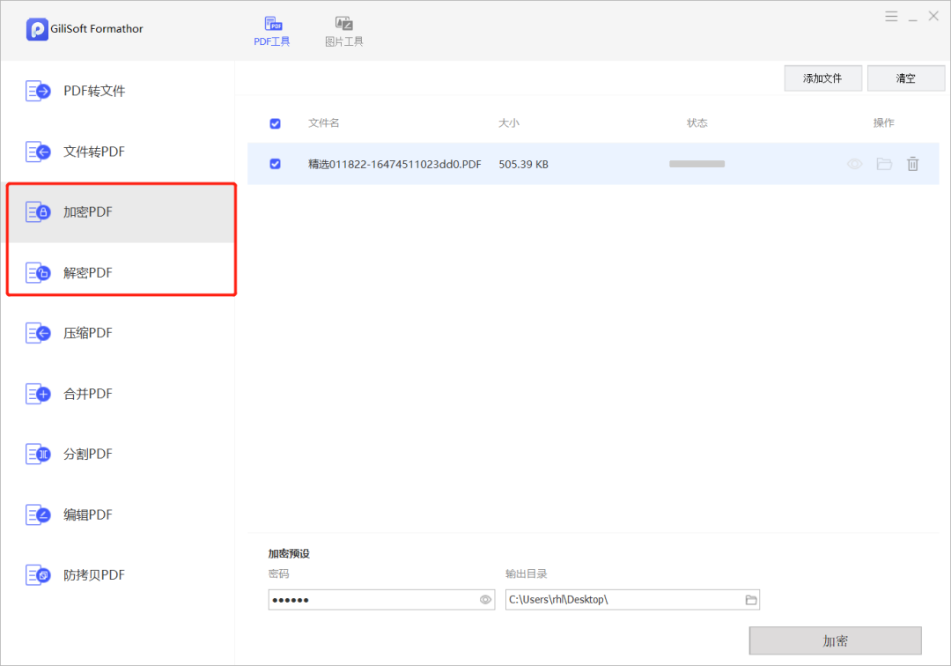Image resolution: width=951 pixels, height=666 pixels.
Task: Click inside the output directory field
Action: click(x=616, y=599)
